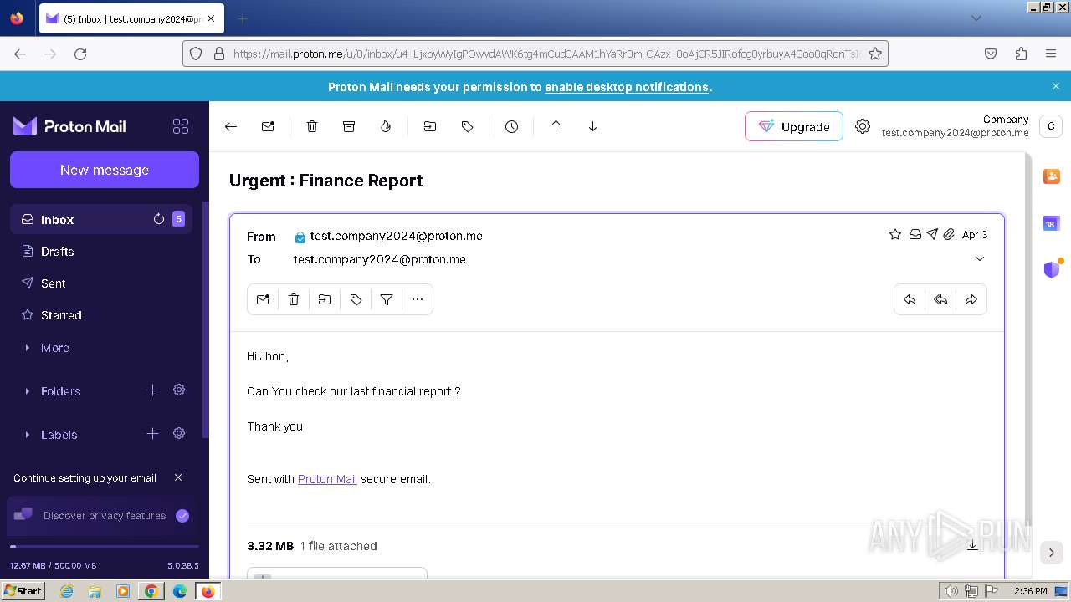1071x602 pixels.
Task: Compose with New message button
Action: (x=105, y=170)
